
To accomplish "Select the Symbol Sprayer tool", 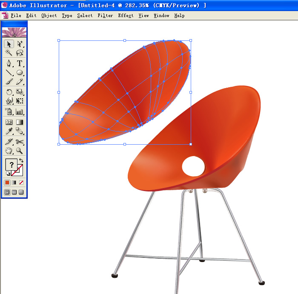I will click(x=9, y=111).
